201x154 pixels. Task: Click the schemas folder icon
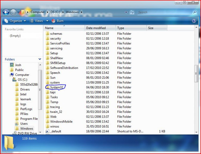[47, 33]
